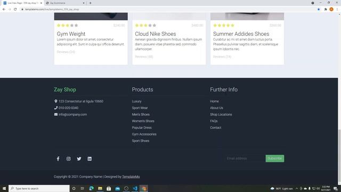Click the Summer Addides Shoes star rating
Viewport: 341px width, 192px height.
click(224, 25)
